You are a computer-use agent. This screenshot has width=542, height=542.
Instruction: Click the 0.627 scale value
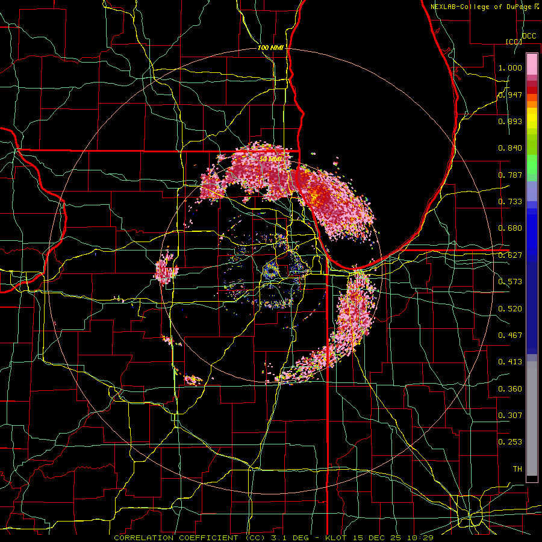pyautogui.click(x=510, y=255)
